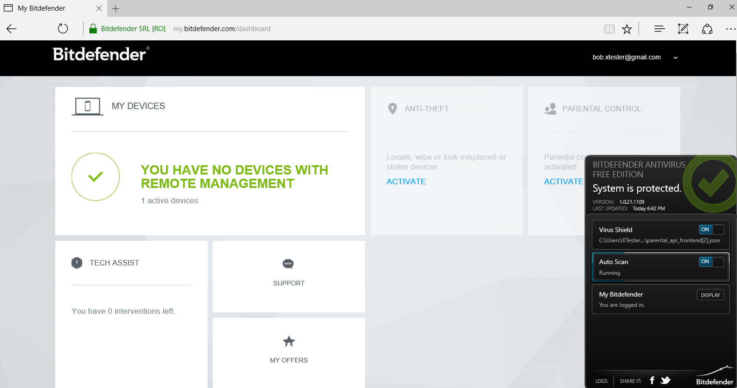Select the My Bitdefender browser tab
737x388 pixels.
pos(53,8)
